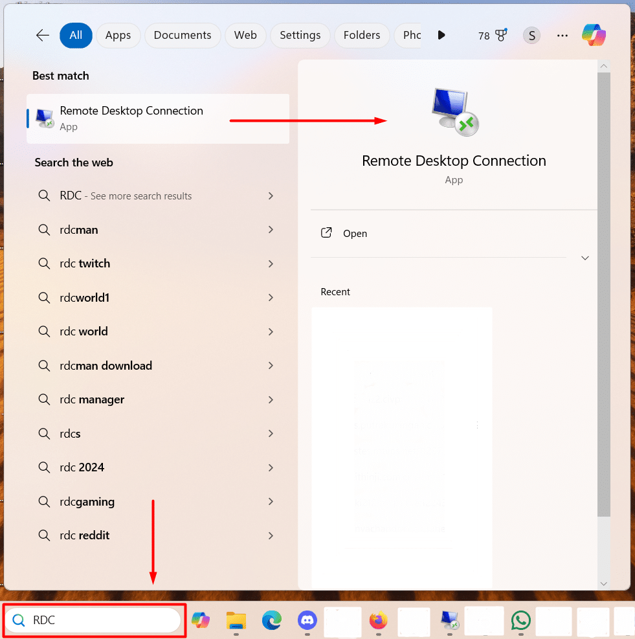The image size is (635, 639).
Task: Expand the rdcs suggestion chevron
Action: tap(271, 434)
